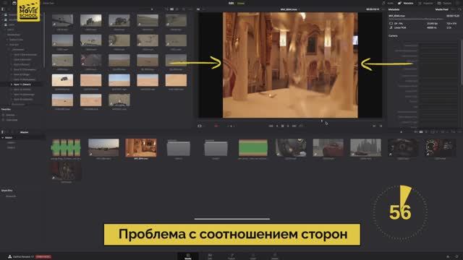Open the Fit zoom dropdown above viewer

[200, 9]
